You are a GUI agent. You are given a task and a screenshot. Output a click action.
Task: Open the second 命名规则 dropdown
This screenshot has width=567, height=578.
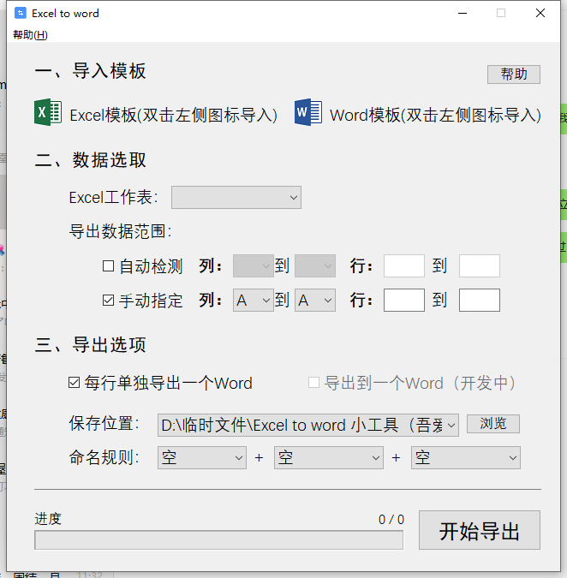[x=329, y=458]
